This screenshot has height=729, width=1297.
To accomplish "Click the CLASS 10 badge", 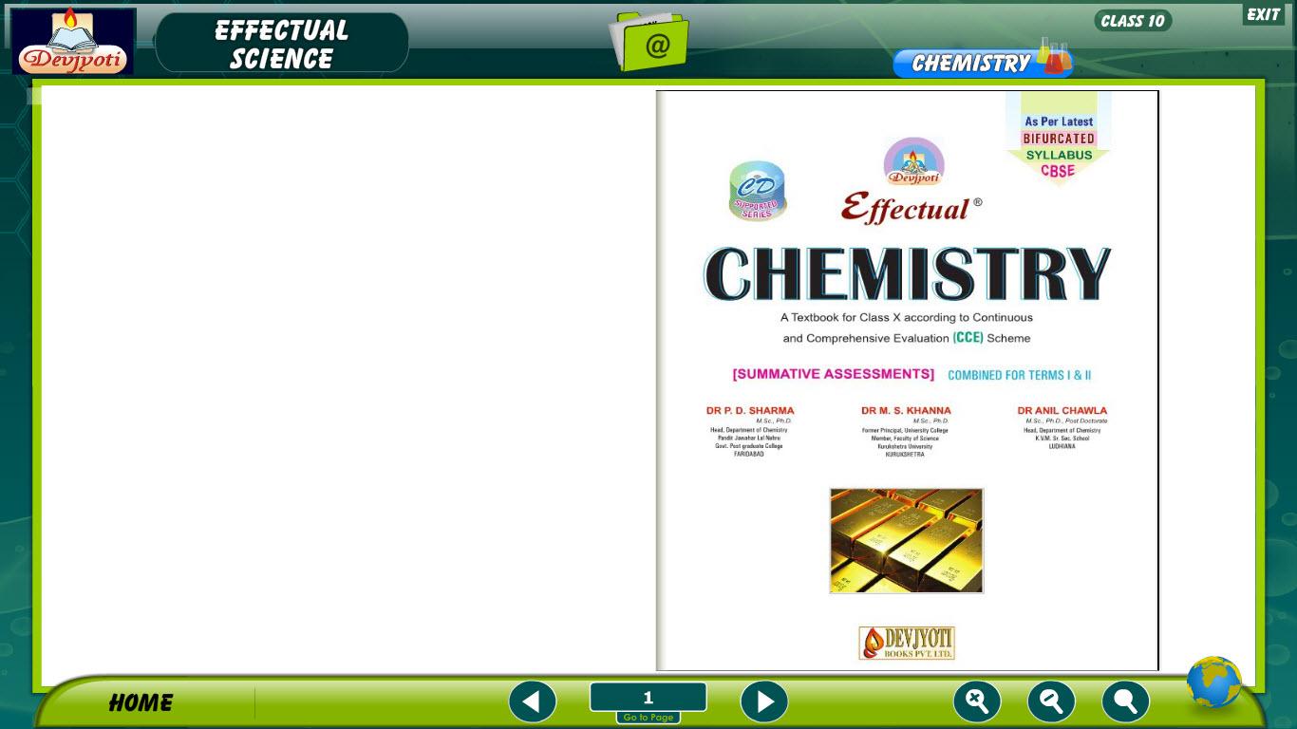I will pyautogui.click(x=1133, y=21).
